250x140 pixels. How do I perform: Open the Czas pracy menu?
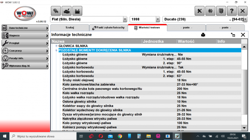tap(25, 51)
